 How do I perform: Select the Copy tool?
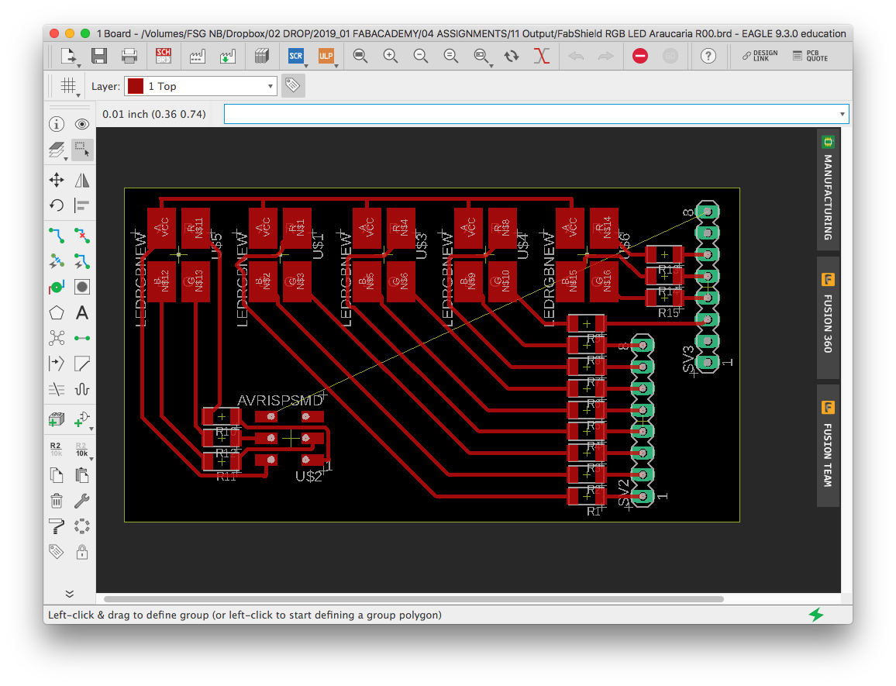pyautogui.click(x=56, y=475)
